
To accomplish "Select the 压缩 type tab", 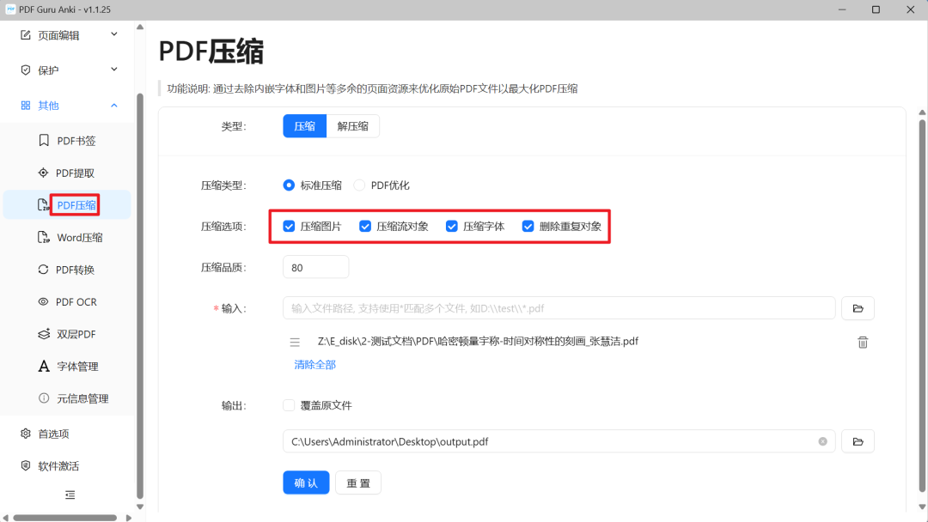I will click(304, 125).
